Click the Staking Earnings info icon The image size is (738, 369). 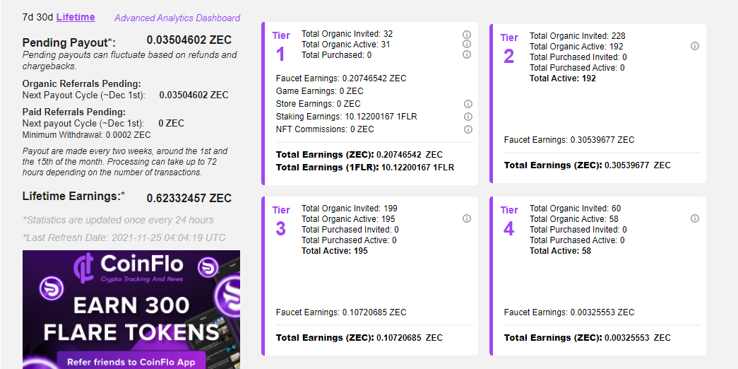tap(468, 117)
